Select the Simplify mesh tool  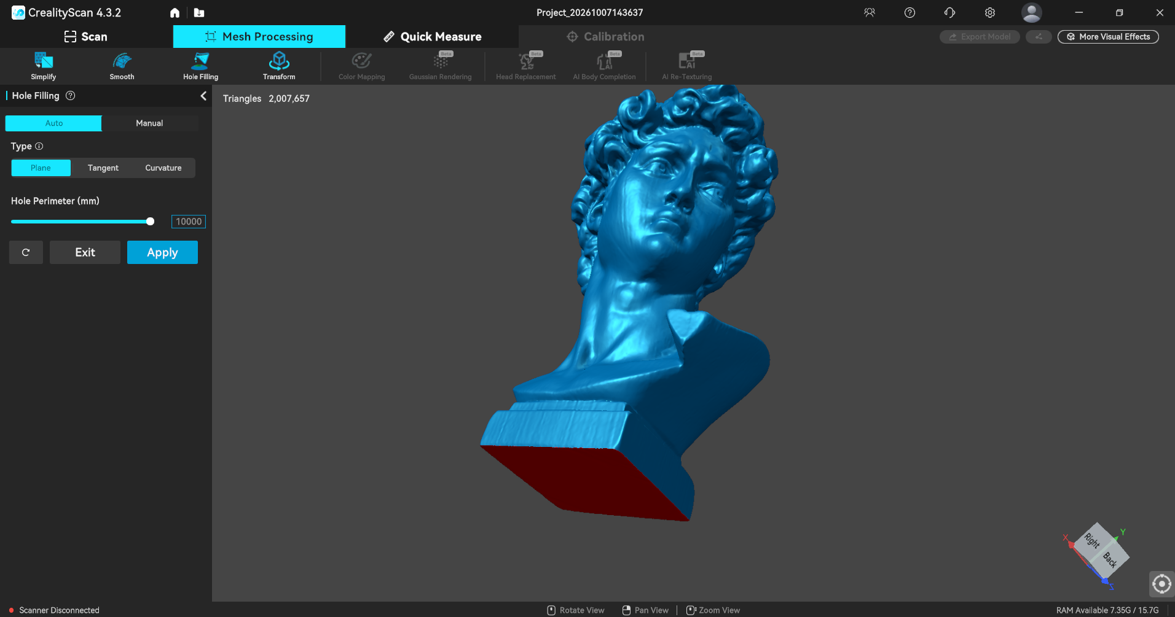[43, 66]
